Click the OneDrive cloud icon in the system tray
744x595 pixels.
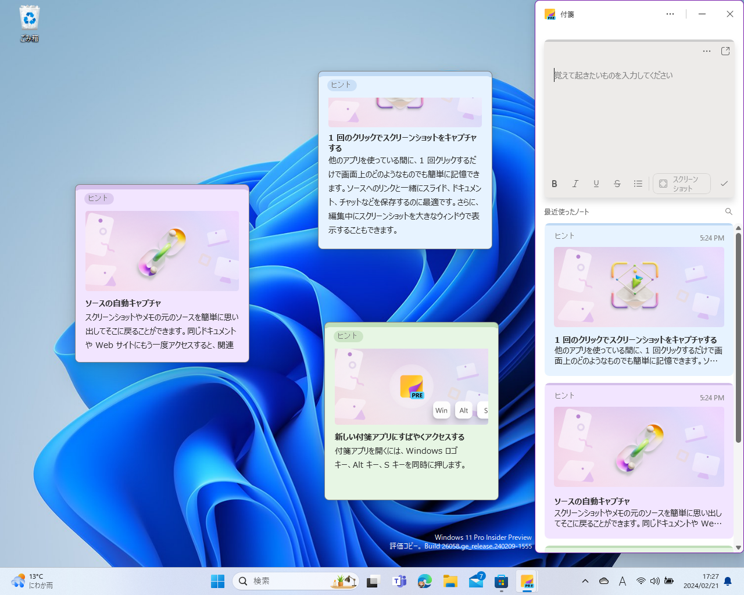pyautogui.click(x=603, y=580)
